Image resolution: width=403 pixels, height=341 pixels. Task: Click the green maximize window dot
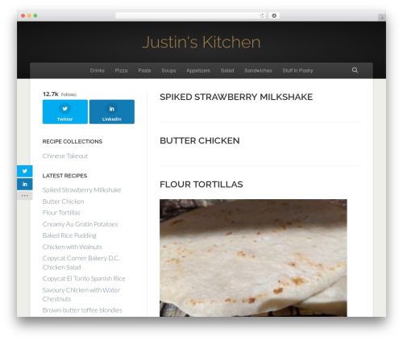click(x=35, y=15)
